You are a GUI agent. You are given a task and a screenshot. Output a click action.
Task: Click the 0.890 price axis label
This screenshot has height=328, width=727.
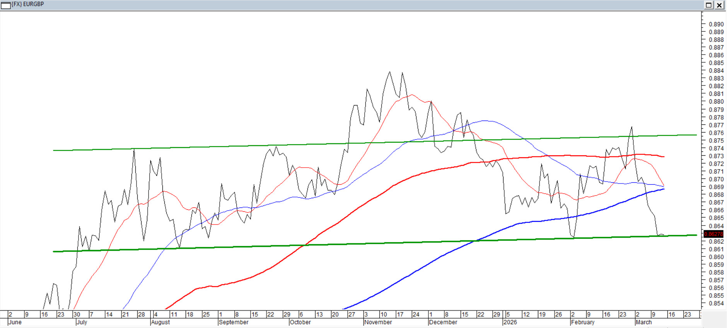tap(716, 24)
